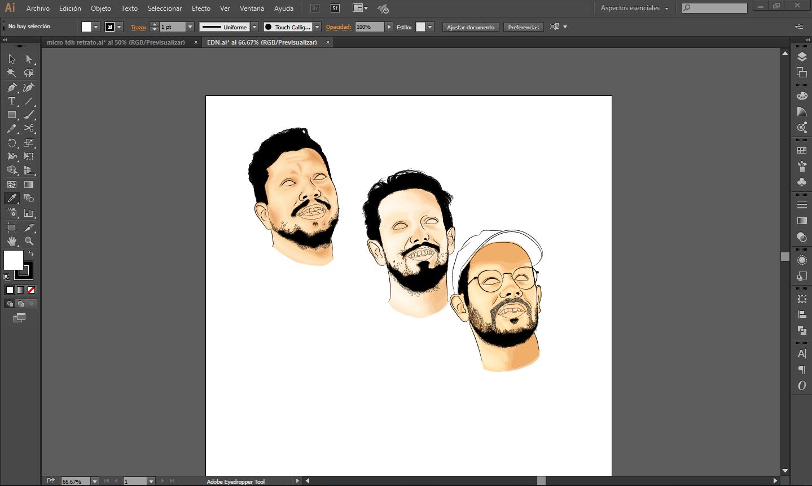This screenshot has height=486, width=812.
Task: Select the Hand tool
Action: [12, 241]
